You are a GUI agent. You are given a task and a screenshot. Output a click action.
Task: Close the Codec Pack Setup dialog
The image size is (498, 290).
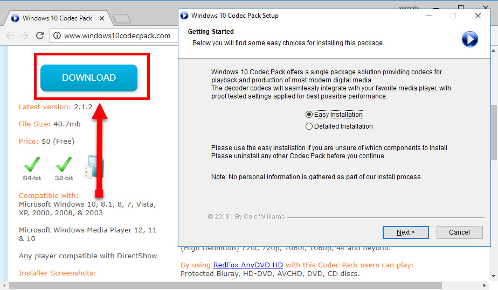pyautogui.click(x=478, y=16)
